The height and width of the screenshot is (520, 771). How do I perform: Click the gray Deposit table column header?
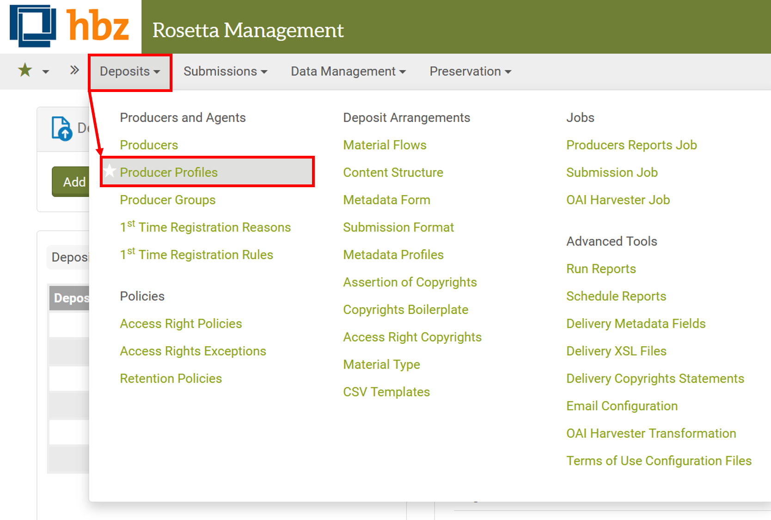tap(69, 298)
